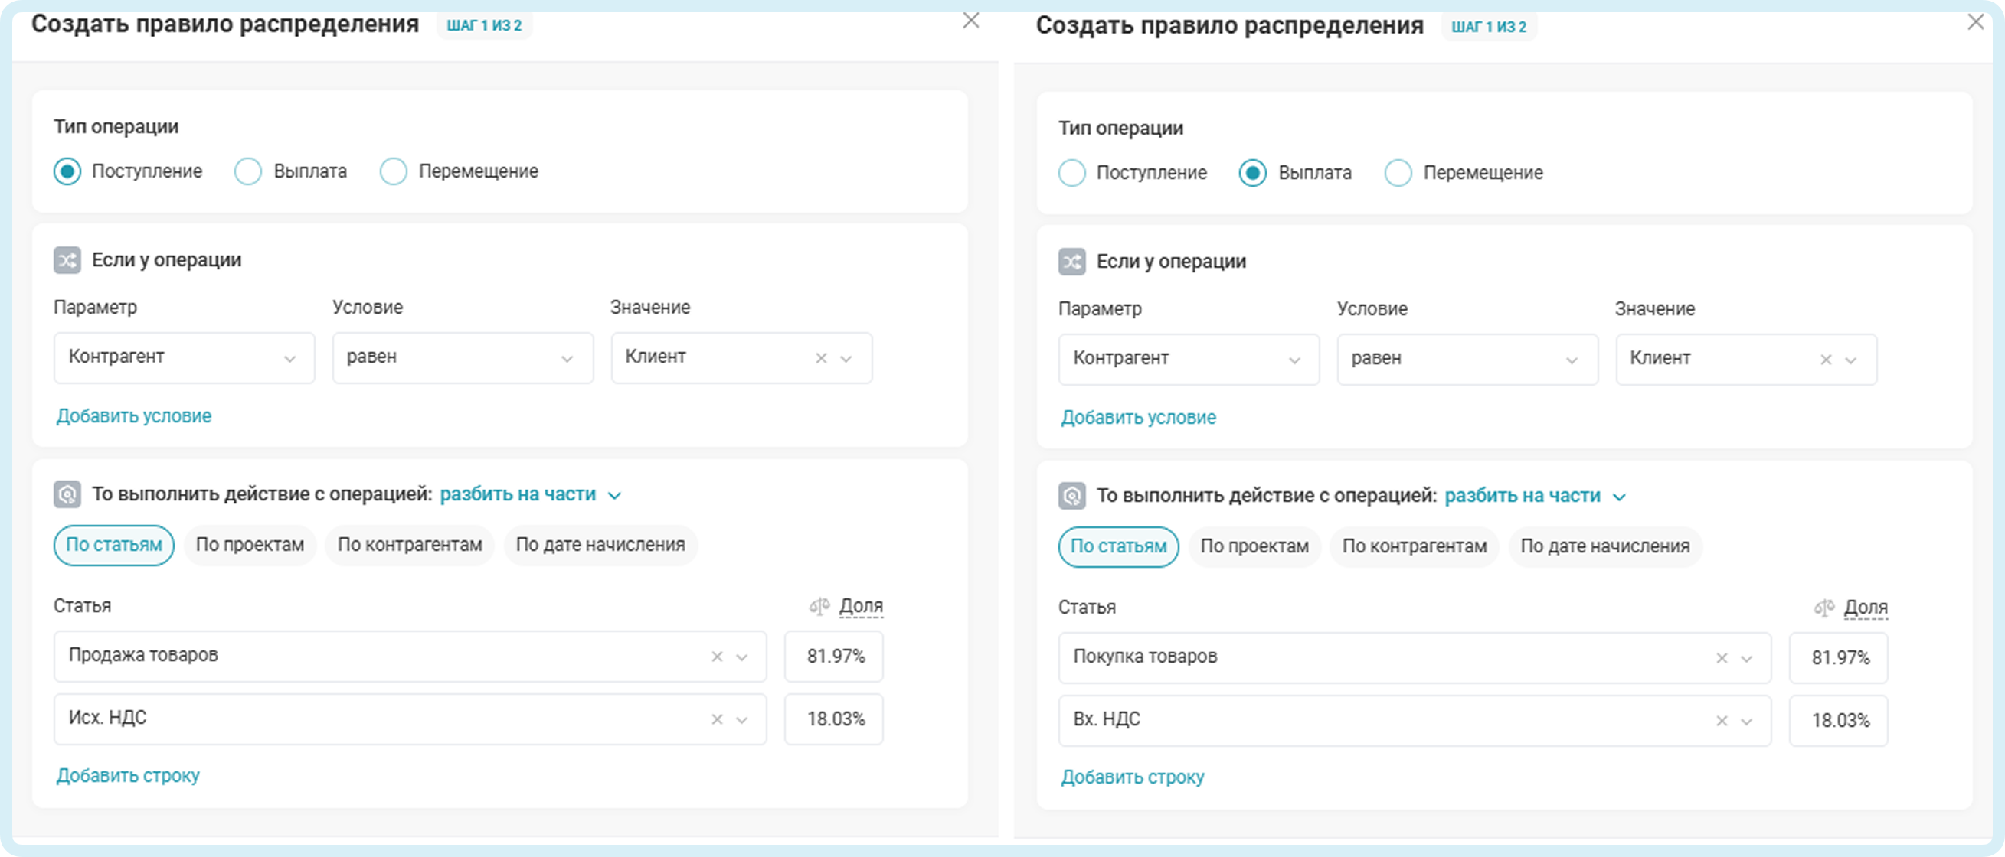This screenshot has width=2005, height=857.
Task: Click 'Добавить строку' link in right form
Action: click(1132, 777)
